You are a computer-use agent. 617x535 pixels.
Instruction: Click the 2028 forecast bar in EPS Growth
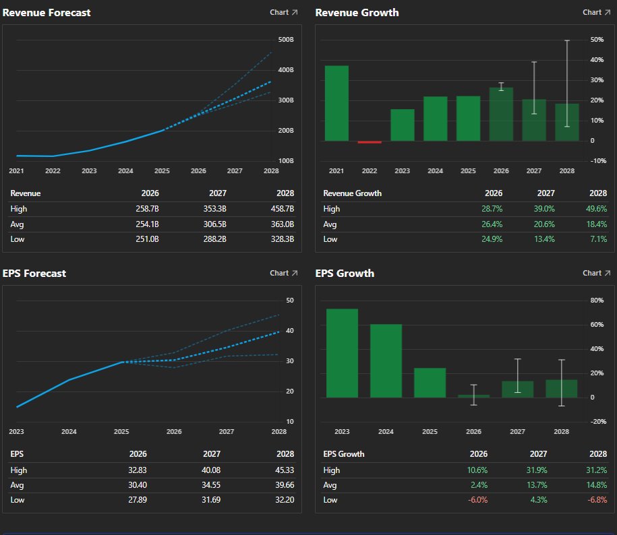tap(562, 389)
